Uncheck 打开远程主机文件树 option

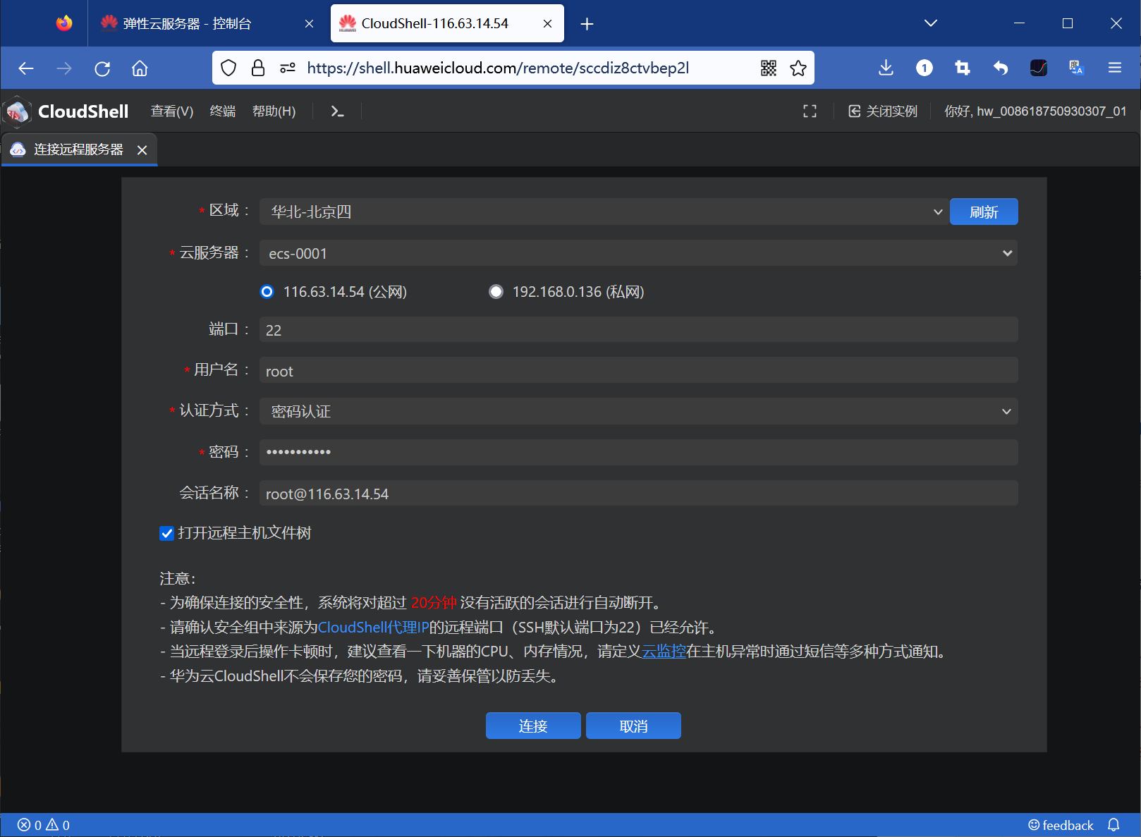[x=166, y=534]
